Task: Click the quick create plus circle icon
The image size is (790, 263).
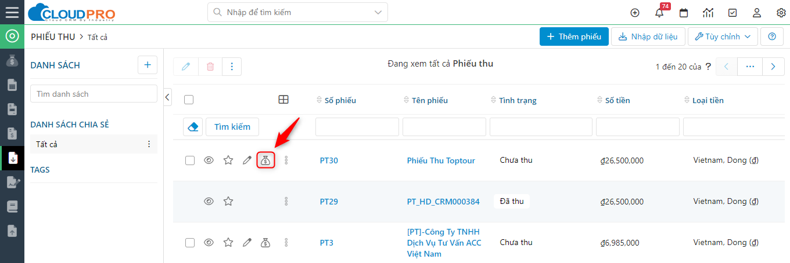Action: click(x=635, y=13)
